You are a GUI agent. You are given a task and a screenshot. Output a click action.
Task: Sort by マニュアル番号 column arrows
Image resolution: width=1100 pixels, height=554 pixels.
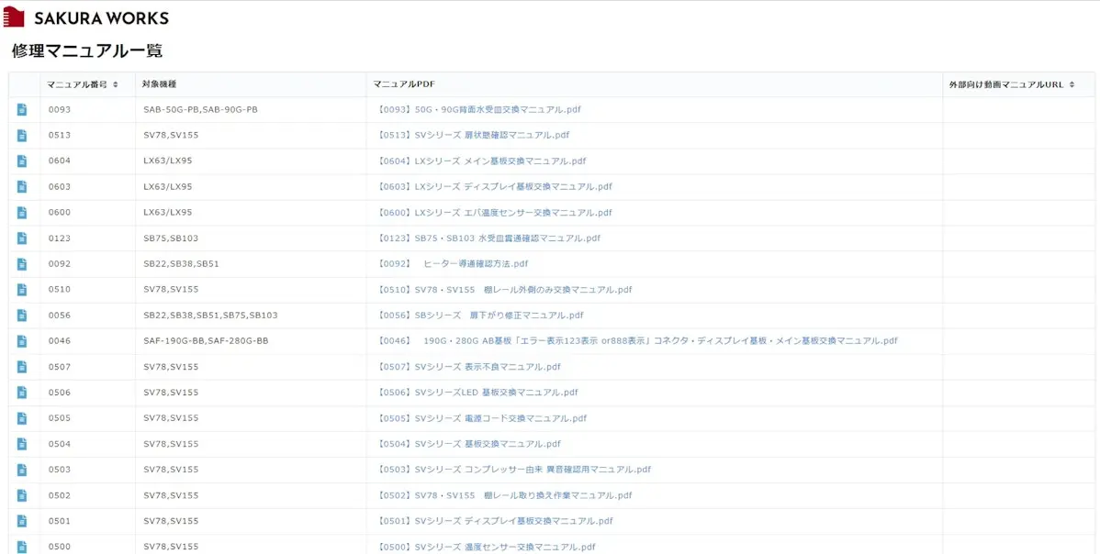point(115,84)
